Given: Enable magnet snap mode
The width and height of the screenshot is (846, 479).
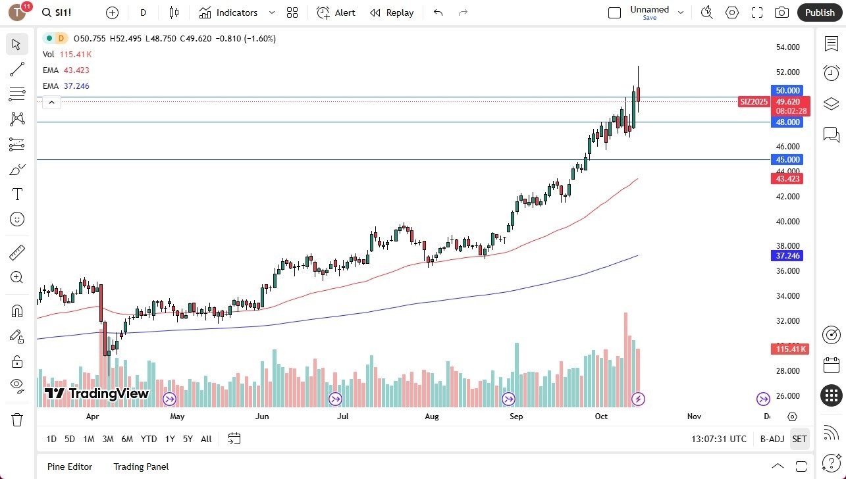Looking at the screenshot, I should click(16, 311).
